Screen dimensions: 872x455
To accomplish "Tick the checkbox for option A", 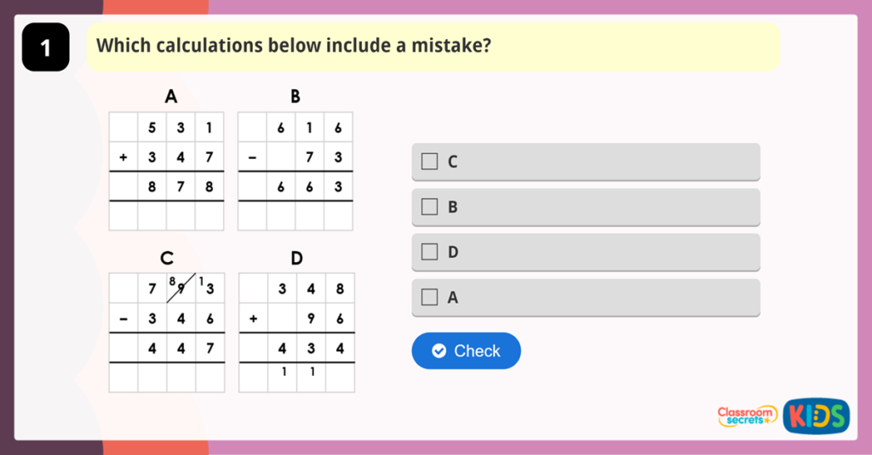I will [430, 298].
